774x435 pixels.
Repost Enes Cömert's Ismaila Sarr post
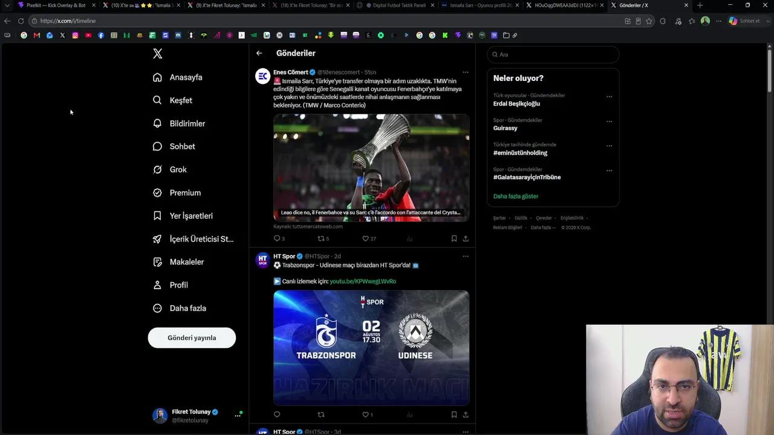[321, 239]
